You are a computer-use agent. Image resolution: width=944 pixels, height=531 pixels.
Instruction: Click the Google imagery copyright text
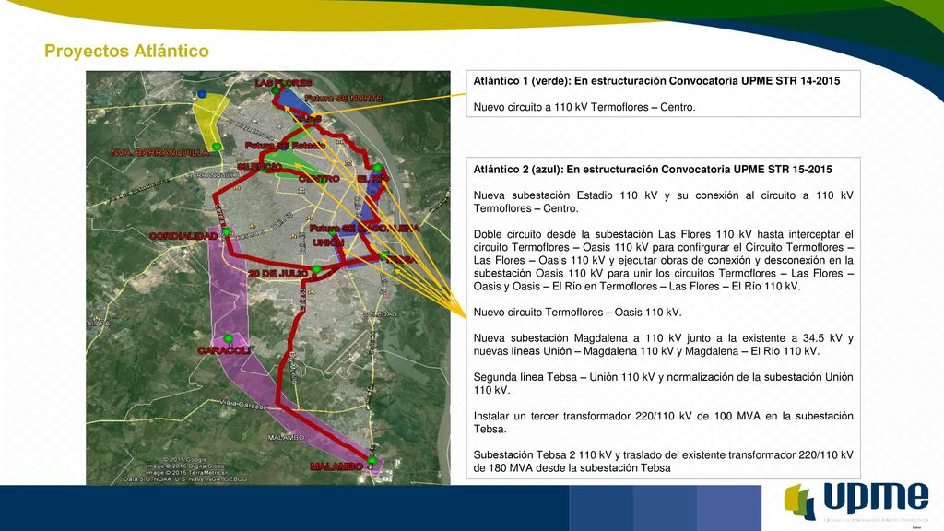pyautogui.click(x=185, y=469)
